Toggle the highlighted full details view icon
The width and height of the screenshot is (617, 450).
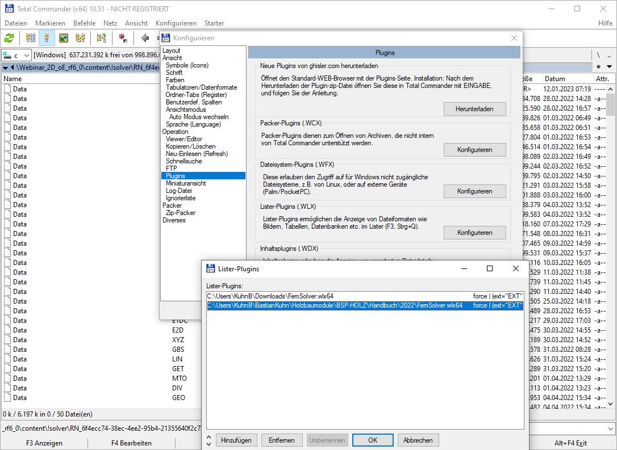click(47, 38)
